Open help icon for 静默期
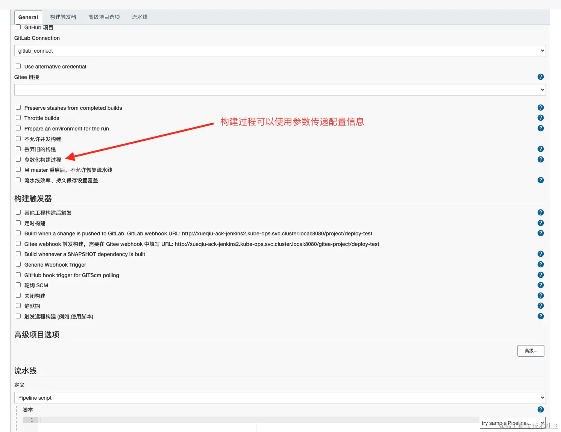 (541, 306)
